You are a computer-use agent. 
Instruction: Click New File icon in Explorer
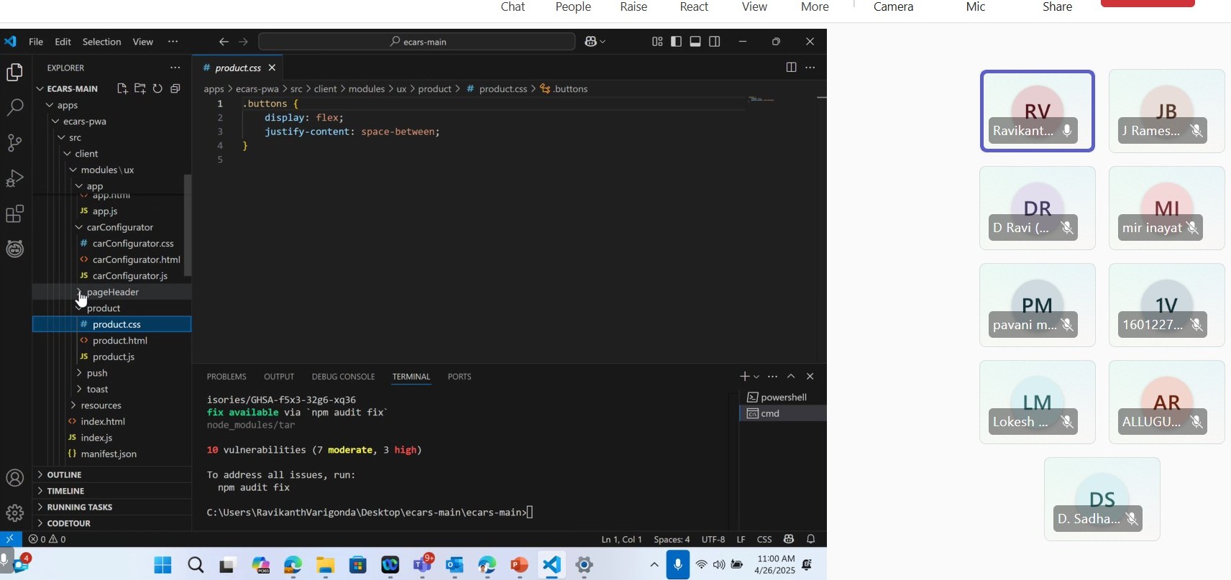pos(122,88)
